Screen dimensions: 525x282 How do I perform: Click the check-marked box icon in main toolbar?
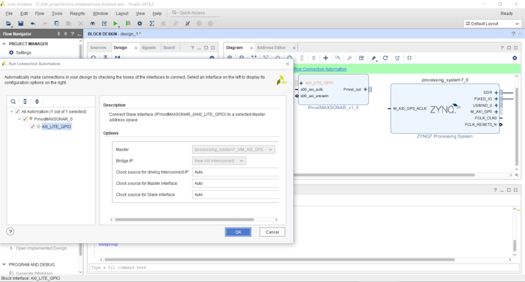(x=104, y=23)
